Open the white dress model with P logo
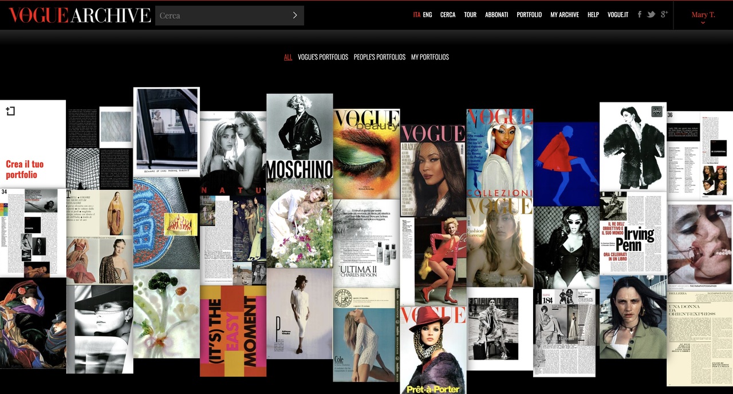The height and width of the screenshot is (394, 733). (299, 314)
